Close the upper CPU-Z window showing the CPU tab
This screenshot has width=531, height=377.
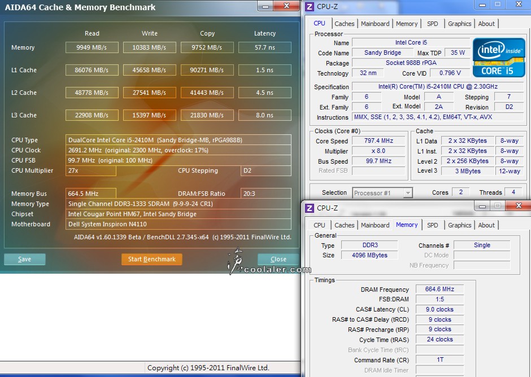tap(519, 5)
